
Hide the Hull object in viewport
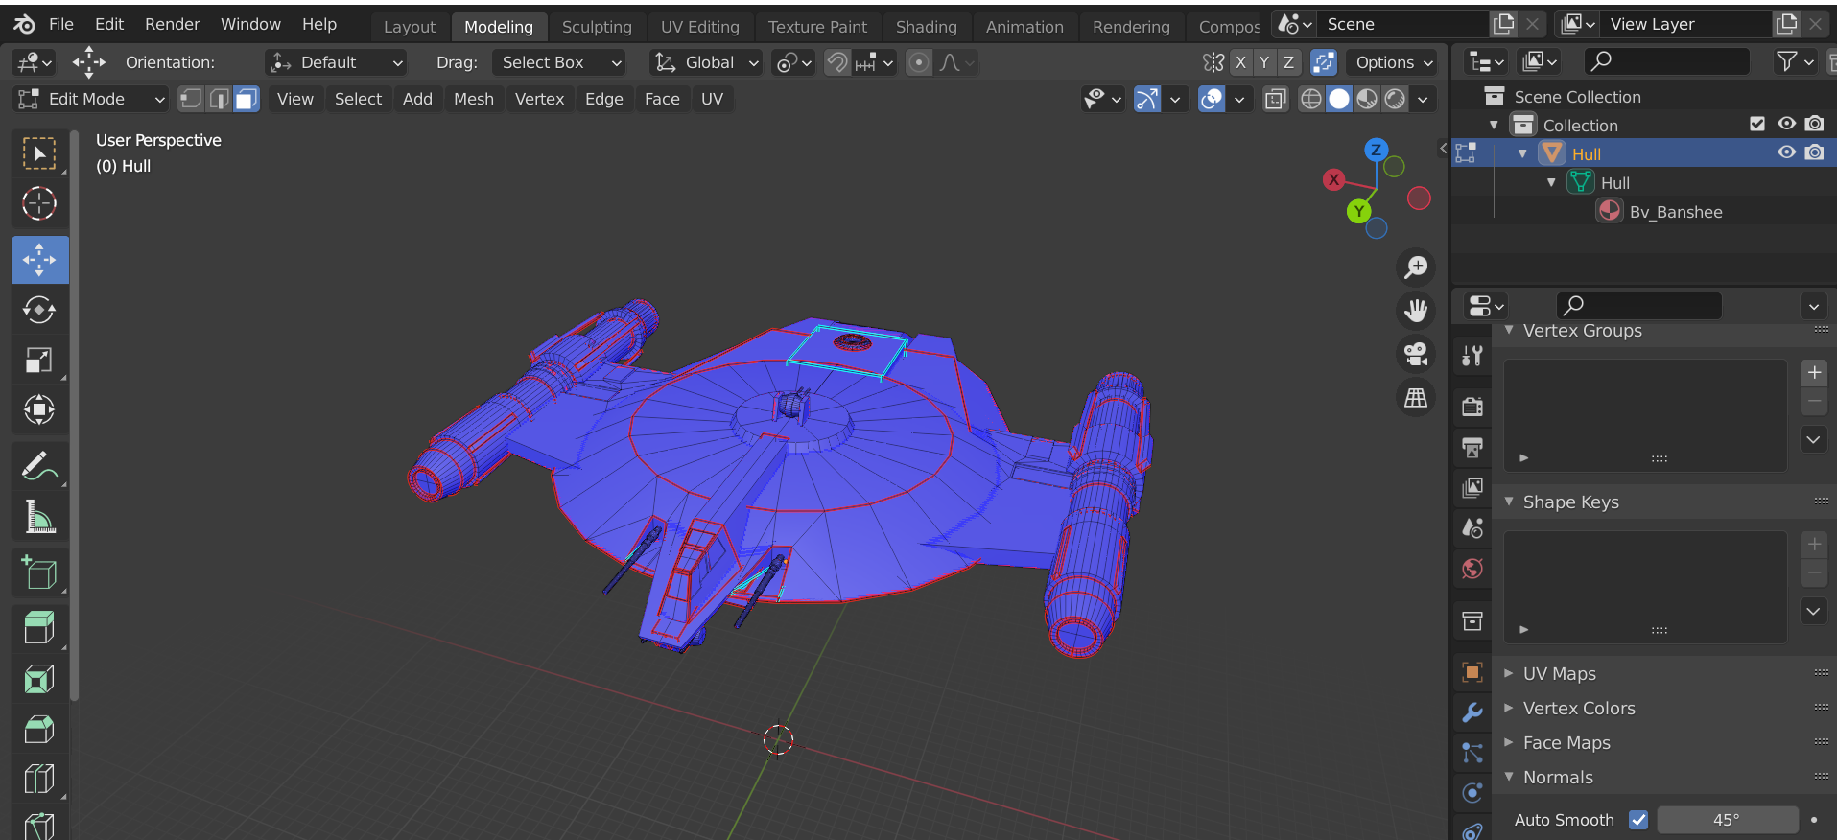click(x=1786, y=152)
